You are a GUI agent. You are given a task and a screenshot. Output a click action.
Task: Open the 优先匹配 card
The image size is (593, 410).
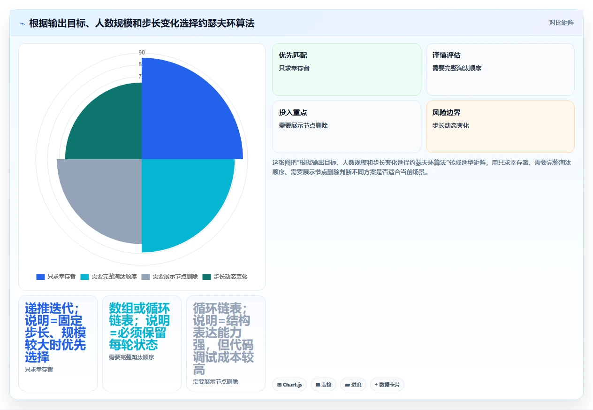click(x=347, y=70)
